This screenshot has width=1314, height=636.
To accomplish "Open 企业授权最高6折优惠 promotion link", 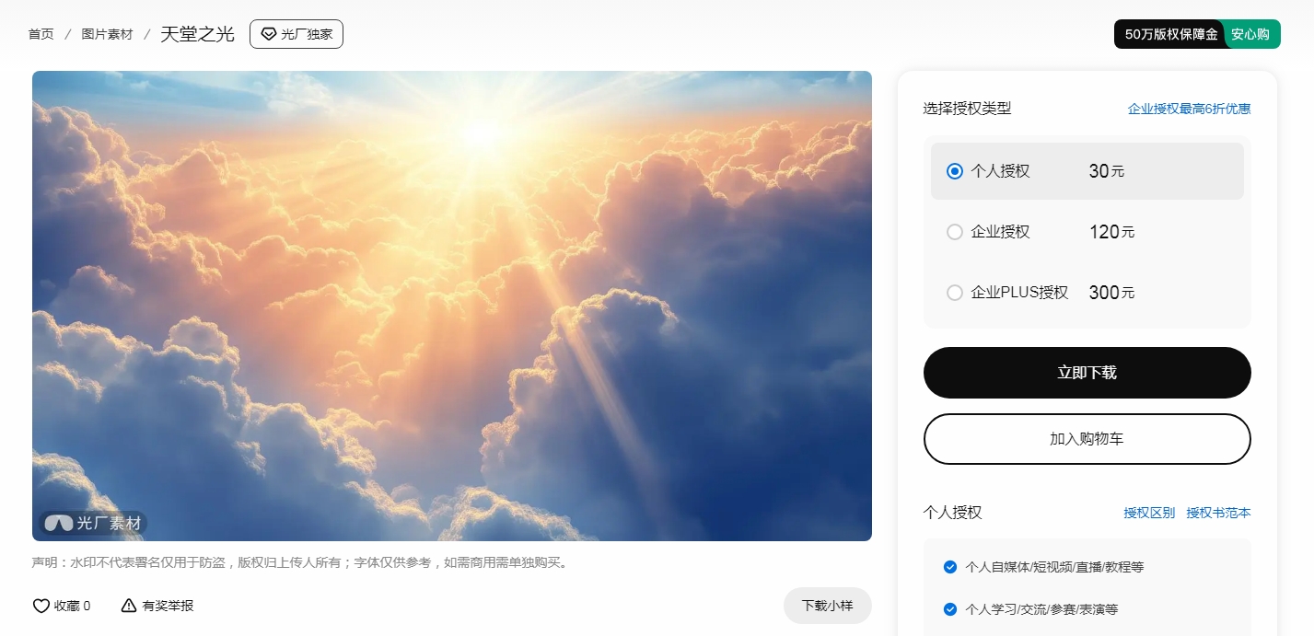I will tap(1190, 109).
